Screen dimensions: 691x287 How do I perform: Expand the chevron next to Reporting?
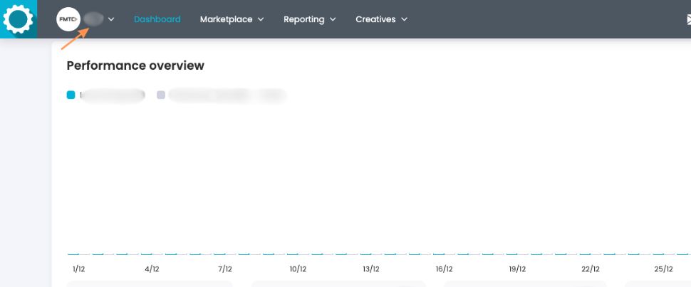[333, 19]
